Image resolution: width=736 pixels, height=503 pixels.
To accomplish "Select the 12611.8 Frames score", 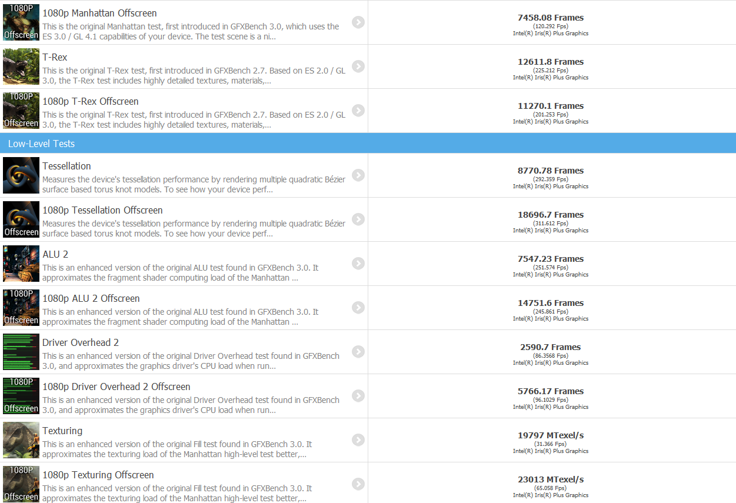I will tap(551, 62).
